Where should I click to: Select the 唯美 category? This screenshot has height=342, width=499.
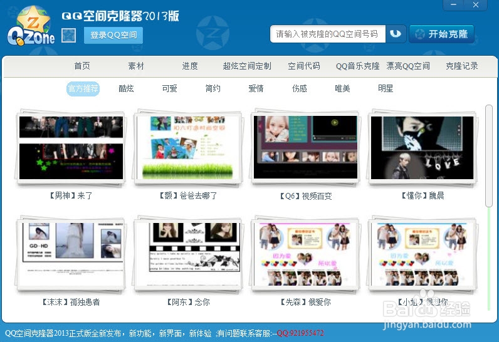click(x=342, y=88)
